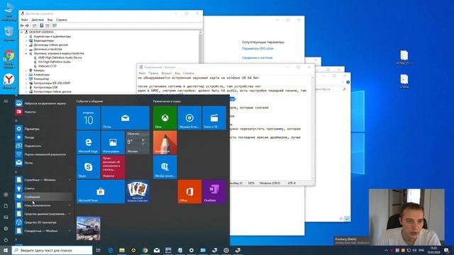Viewport: 454px width, 255px height.
Task: Open Действие menu in Device Manager
Action: pos(38,20)
